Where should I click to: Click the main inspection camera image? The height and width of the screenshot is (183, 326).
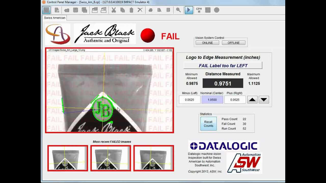[x=110, y=90]
